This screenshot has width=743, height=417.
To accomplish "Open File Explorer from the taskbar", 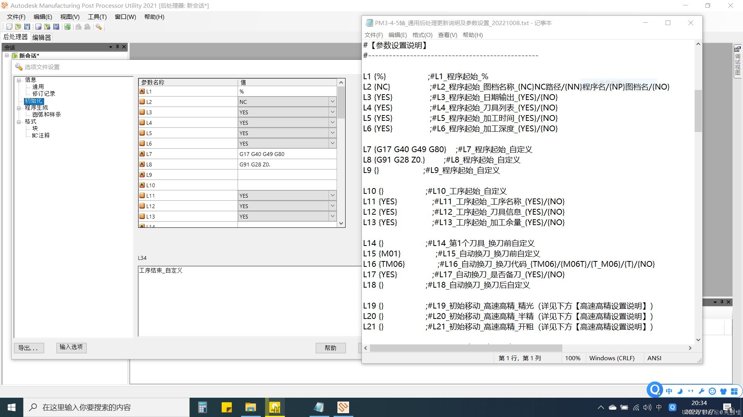I will 251,407.
